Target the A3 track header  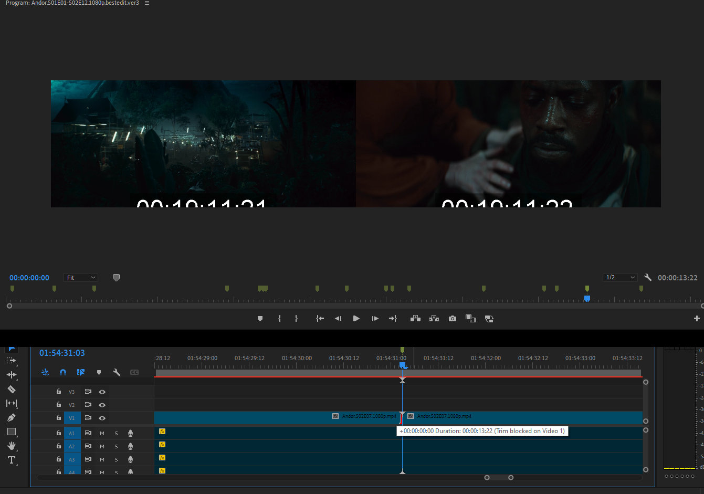point(72,459)
